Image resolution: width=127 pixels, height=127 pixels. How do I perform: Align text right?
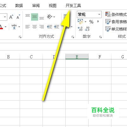(42, 27)
